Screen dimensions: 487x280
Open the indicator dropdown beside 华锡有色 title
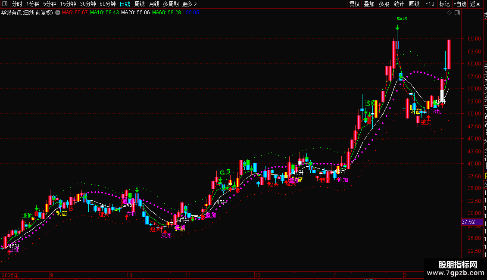pos(58,13)
